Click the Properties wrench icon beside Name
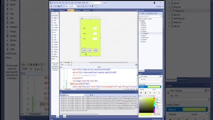213x120 pixels. [x=160, y=77]
